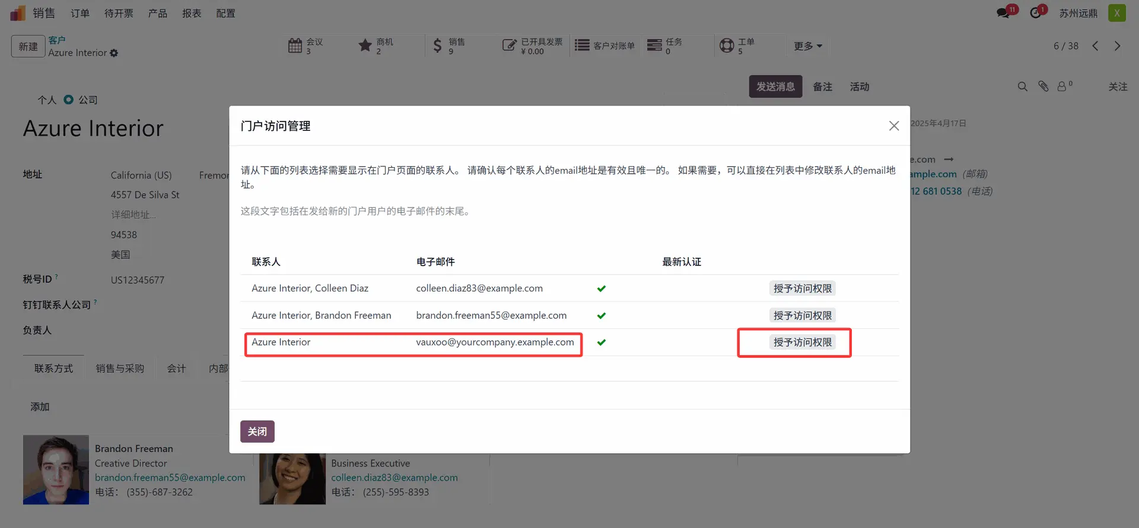Close the 门户访问管理 dialog with X
This screenshot has width=1139, height=528.
tap(893, 126)
